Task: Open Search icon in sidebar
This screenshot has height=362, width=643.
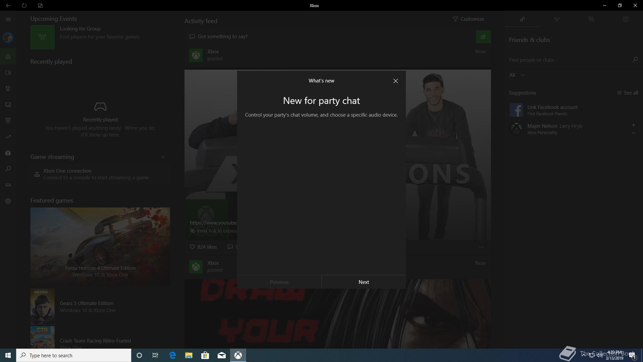Action: click(8, 169)
